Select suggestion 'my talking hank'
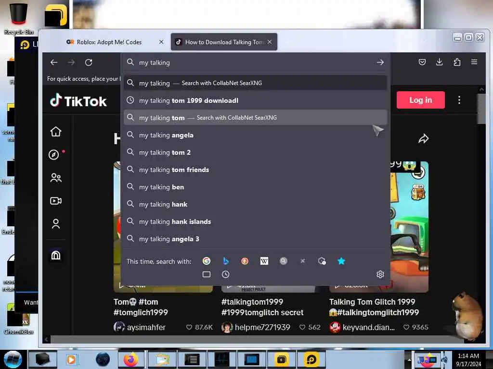 click(255, 204)
